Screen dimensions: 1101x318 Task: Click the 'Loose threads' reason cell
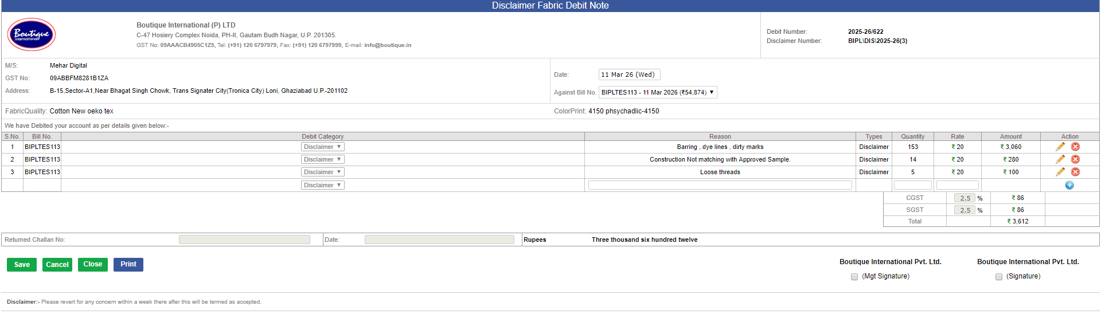pos(720,172)
